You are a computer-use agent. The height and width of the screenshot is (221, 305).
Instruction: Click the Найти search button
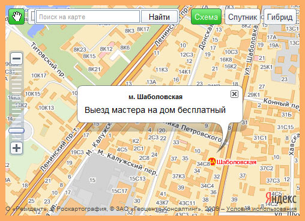point(159,17)
